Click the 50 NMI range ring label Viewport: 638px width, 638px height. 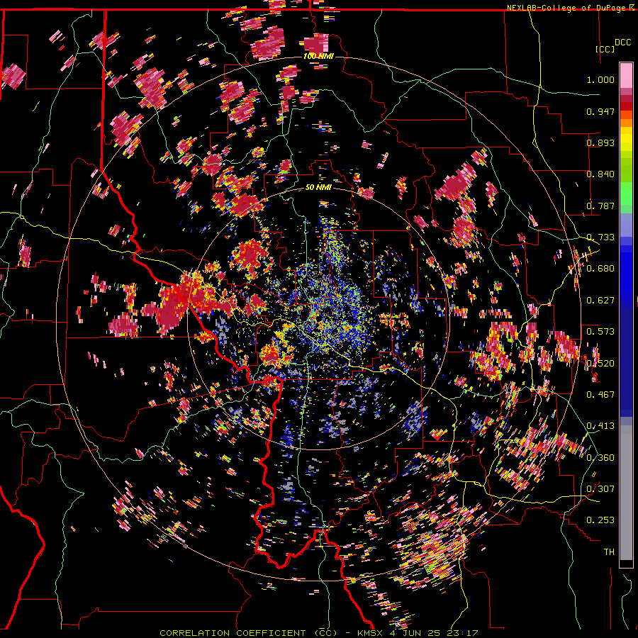318,188
